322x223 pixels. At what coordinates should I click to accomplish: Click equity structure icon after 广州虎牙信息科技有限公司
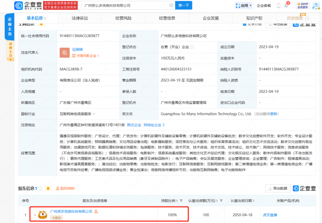pyautogui.click(x=96, y=211)
